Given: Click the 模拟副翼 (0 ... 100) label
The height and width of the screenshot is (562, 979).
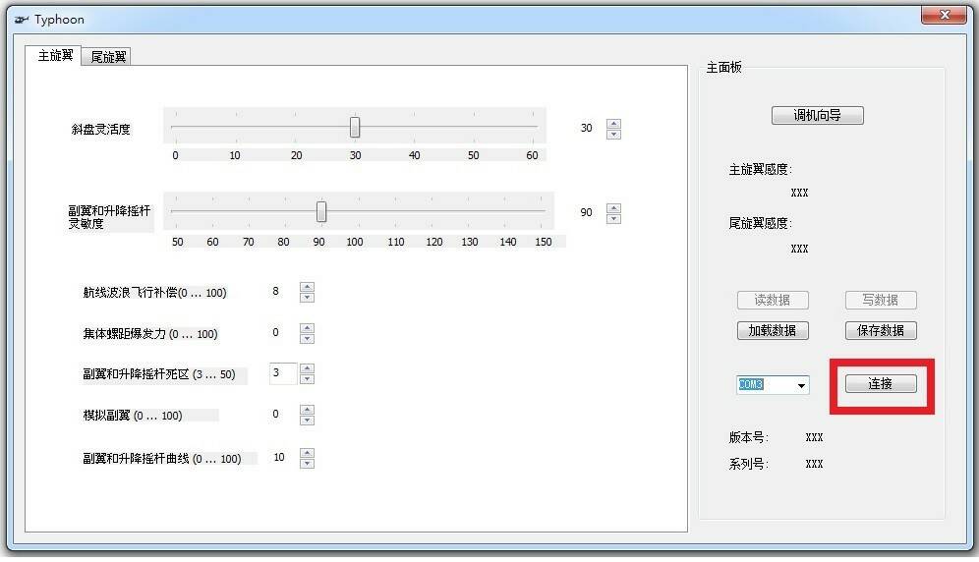Looking at the screenshot, I should 133,416.
